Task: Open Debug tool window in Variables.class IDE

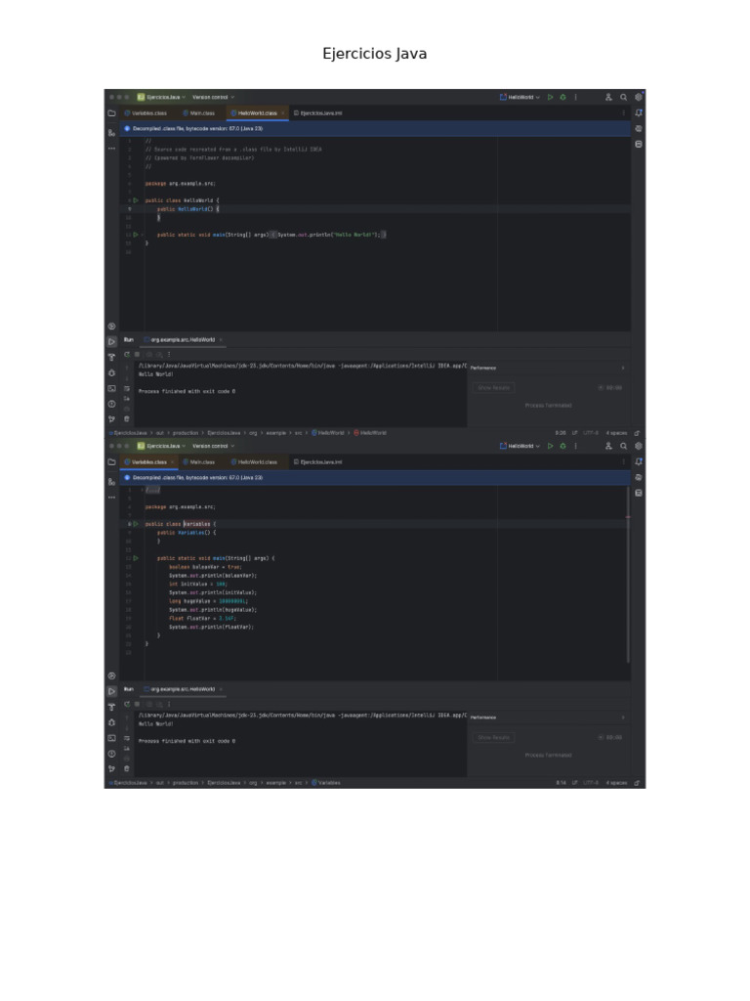Action: [x=111, y=722]
